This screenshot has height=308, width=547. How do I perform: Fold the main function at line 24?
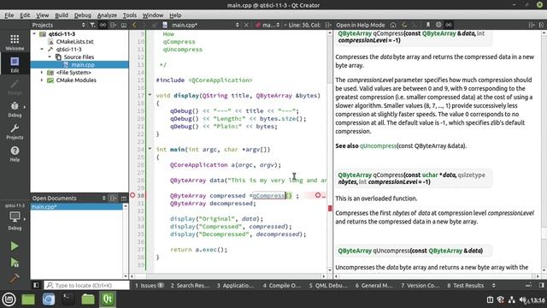coord(150,149)
